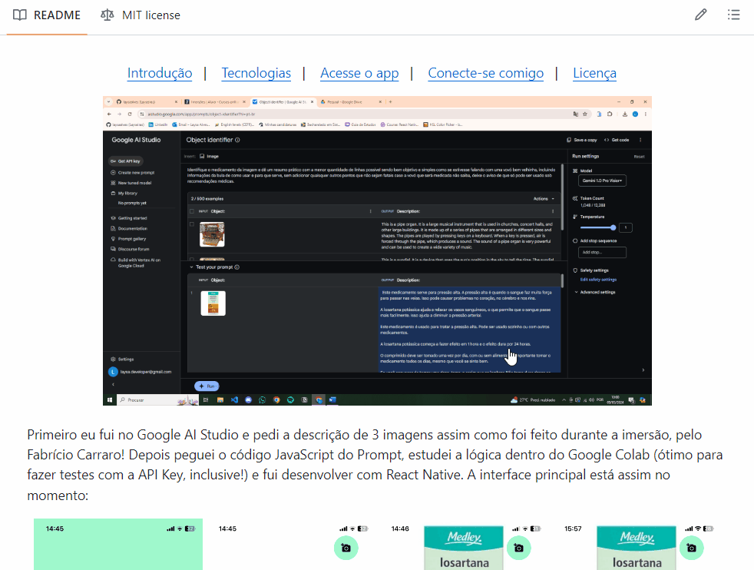Click the Settings gear in AI Studio sidebar
The image size is (754, 570).
(x=113, y=359)
